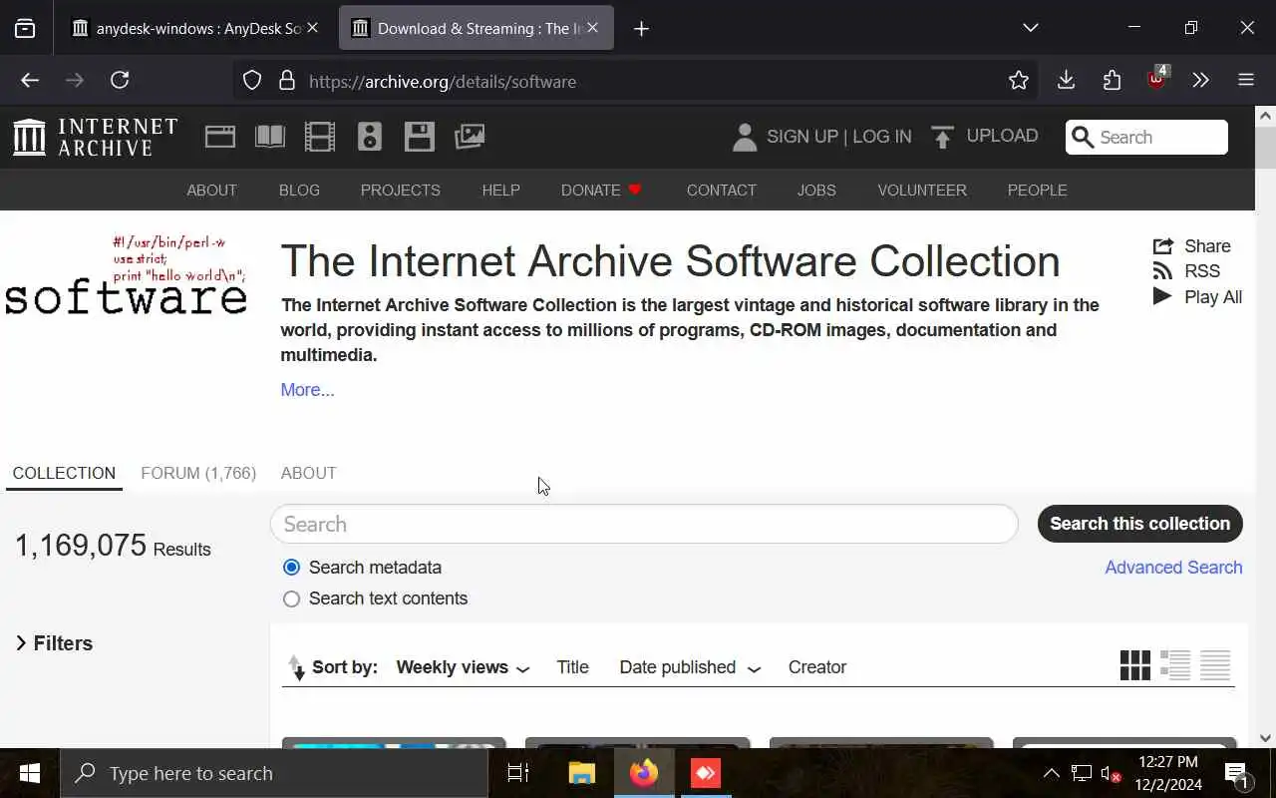
Task: Open AnyDesk from the taskbar
Action: click(706, 773)
